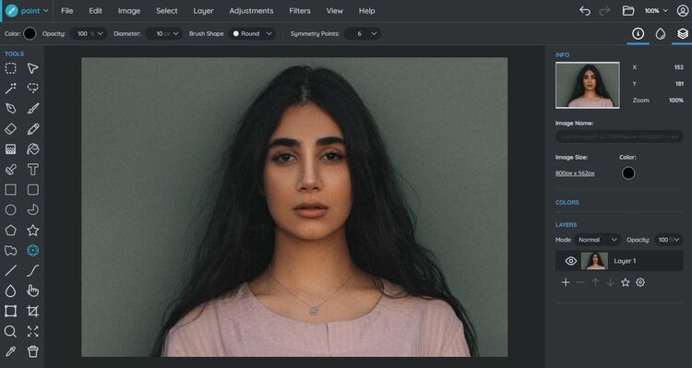Open the Edit menu
The width and height of the screenshot is (692, 368).
(95, 10)
